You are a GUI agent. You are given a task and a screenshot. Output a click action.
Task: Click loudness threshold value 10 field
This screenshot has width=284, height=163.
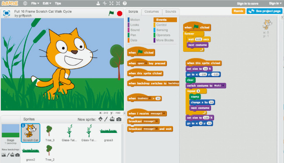(x=158, y=98)
